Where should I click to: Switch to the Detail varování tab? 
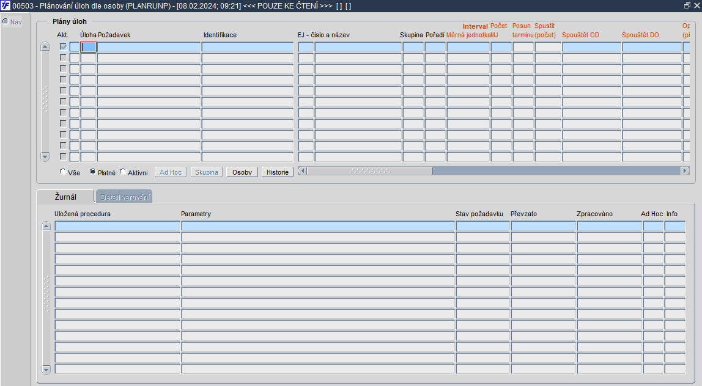coord(125,197)
